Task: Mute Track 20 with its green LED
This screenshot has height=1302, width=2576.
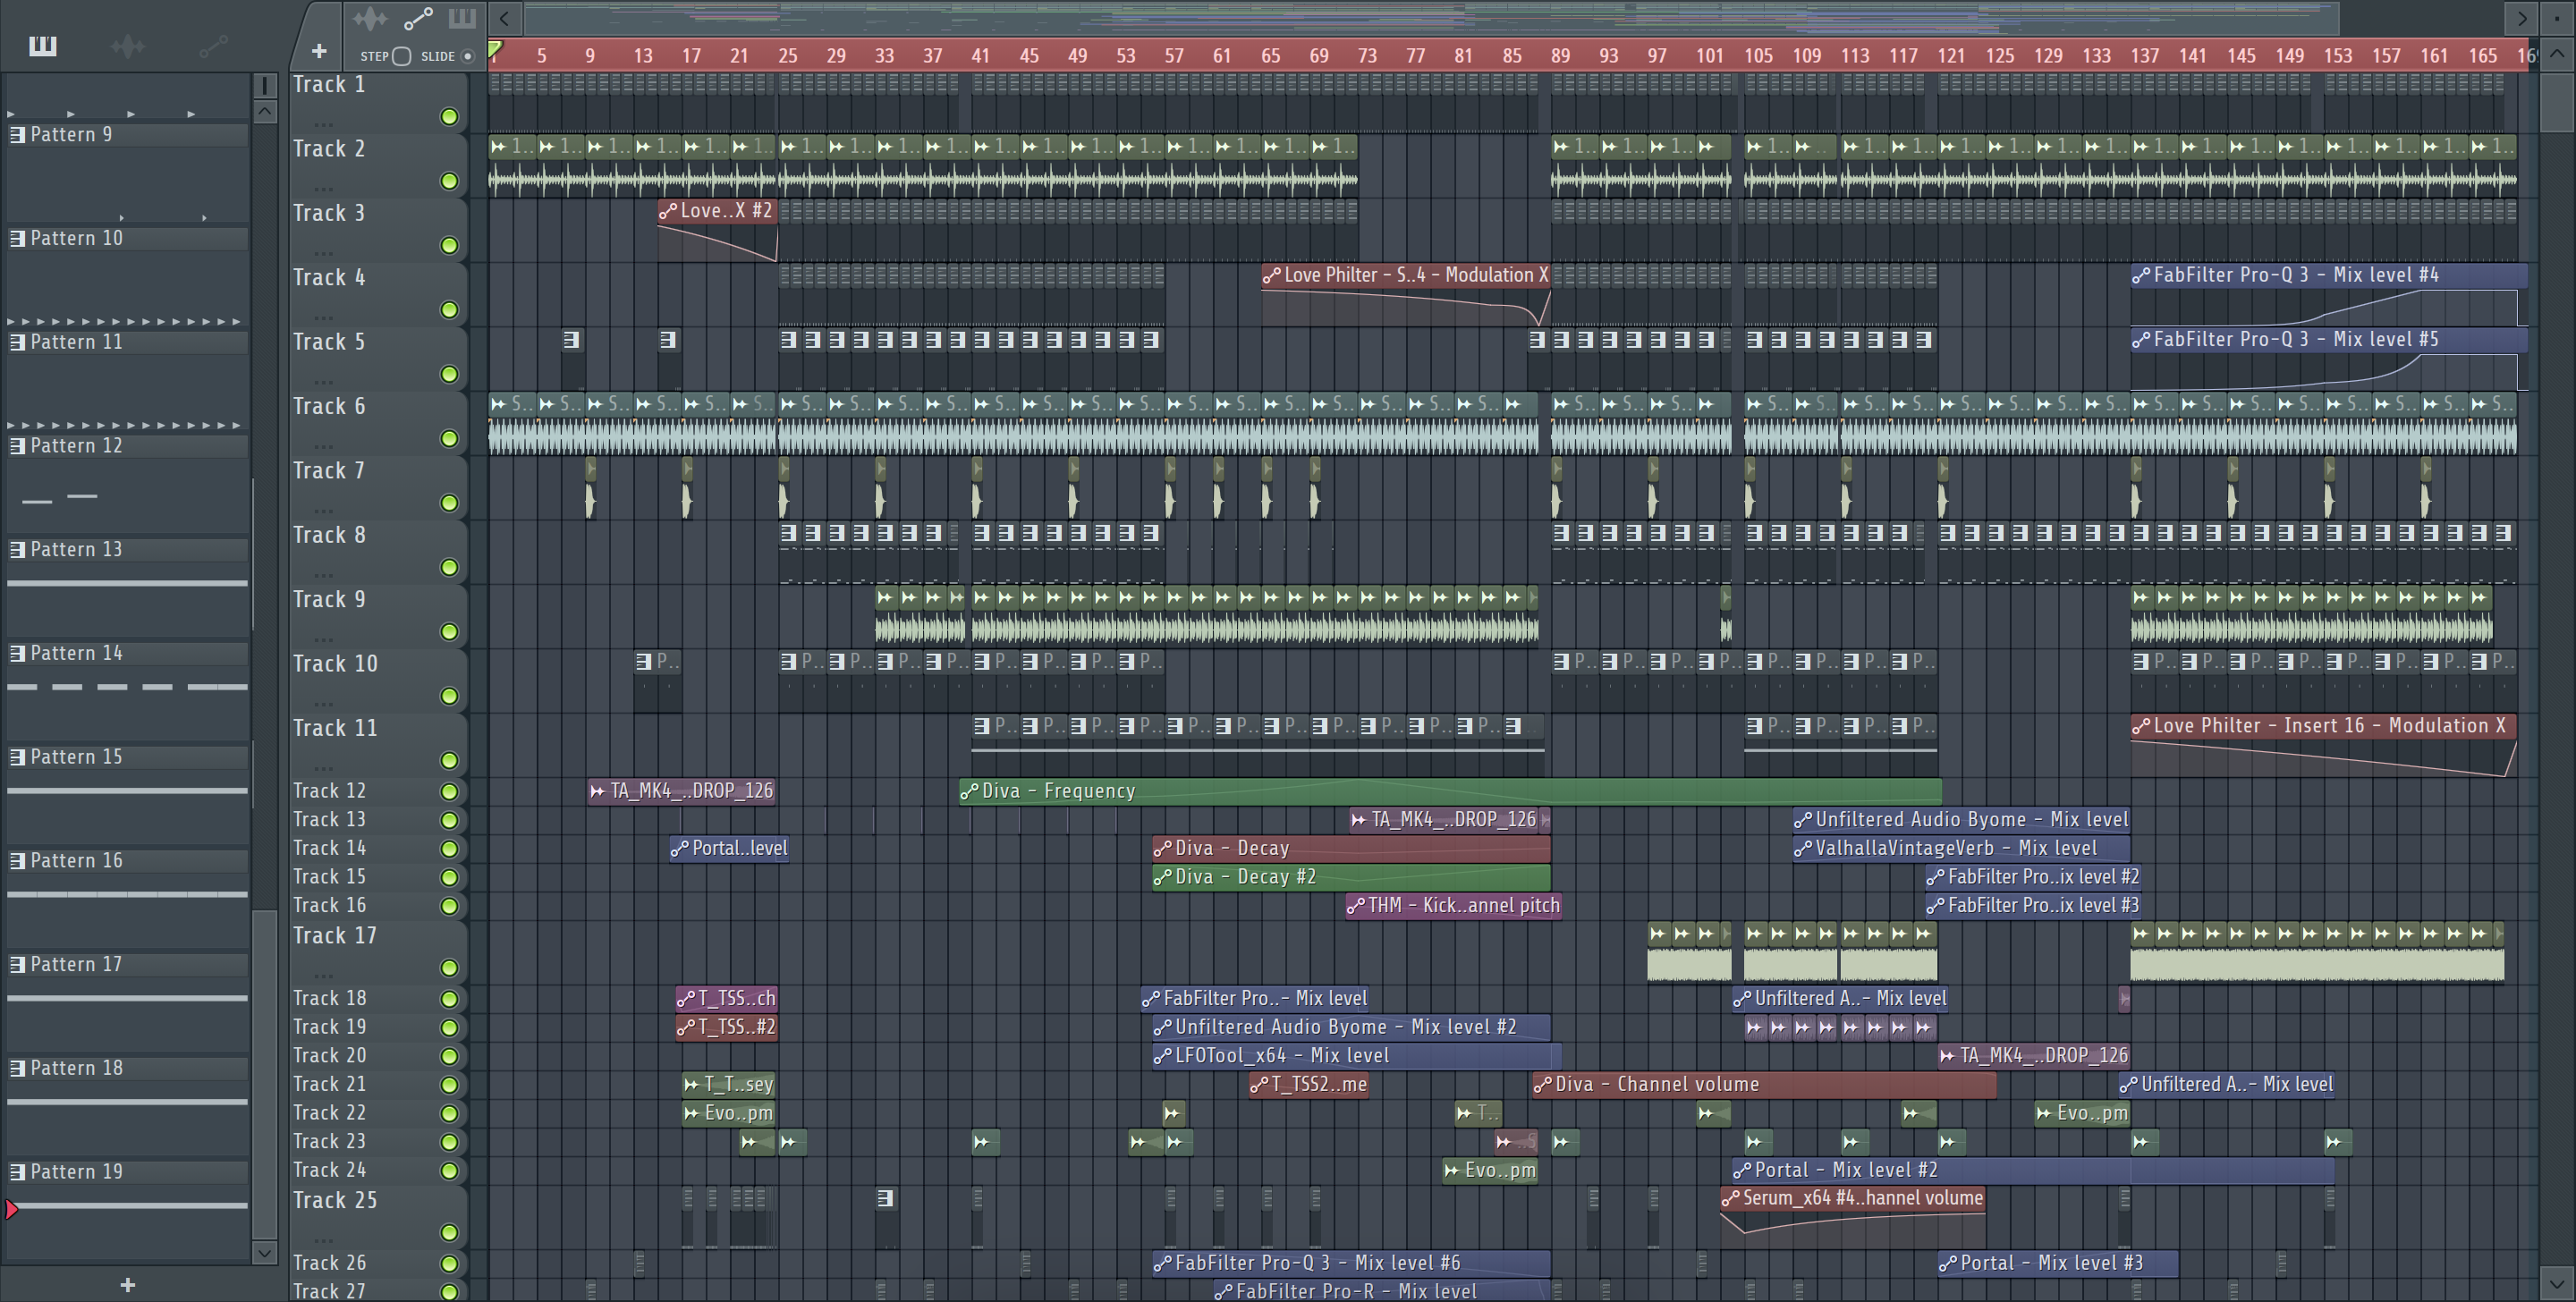Action: 449,1057
